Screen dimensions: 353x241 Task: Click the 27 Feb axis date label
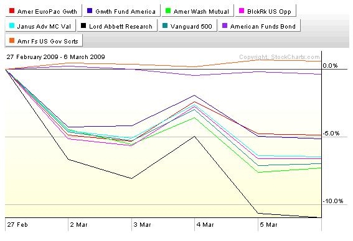(17, 225)
